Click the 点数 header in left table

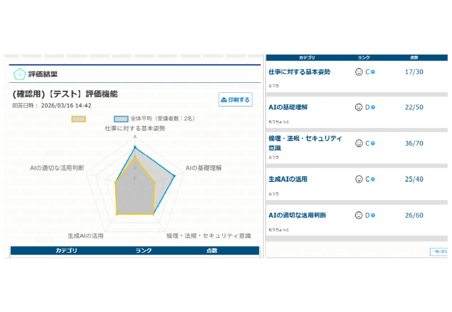coord(212,251)
